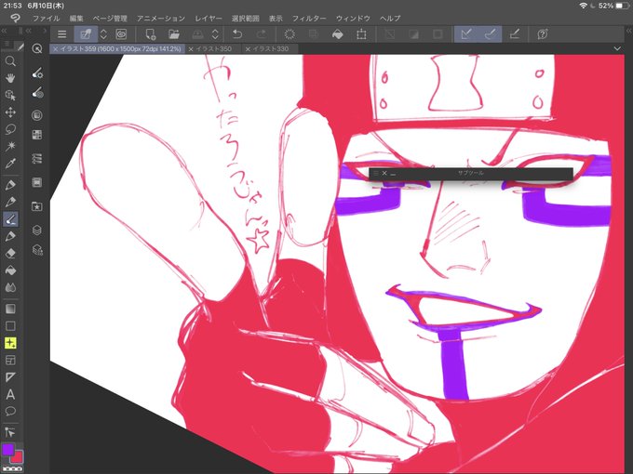Select the Move layer tool
The image size is (633, 474).
[x=10, y=112]
